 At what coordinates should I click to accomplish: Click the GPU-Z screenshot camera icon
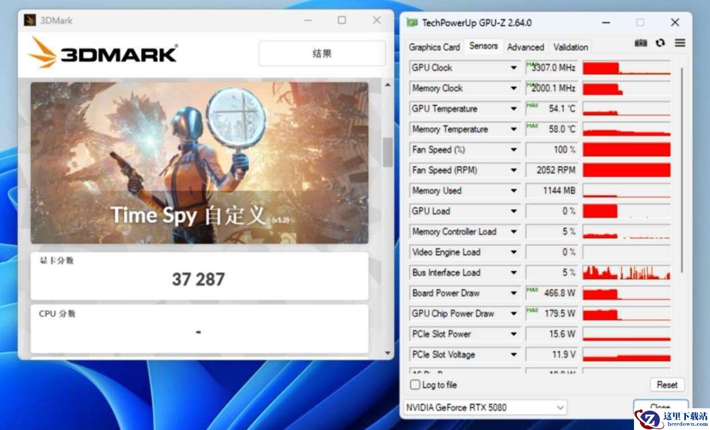(641, 43)
